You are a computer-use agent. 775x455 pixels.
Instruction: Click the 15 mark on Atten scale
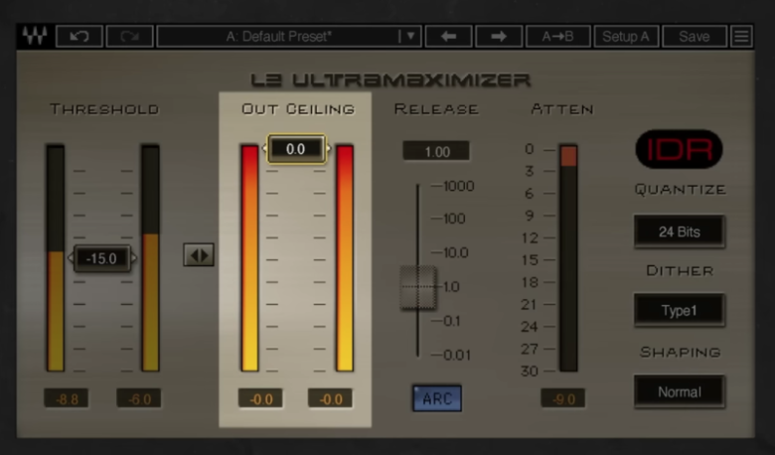pyautogui.click(x=530, y=260)
